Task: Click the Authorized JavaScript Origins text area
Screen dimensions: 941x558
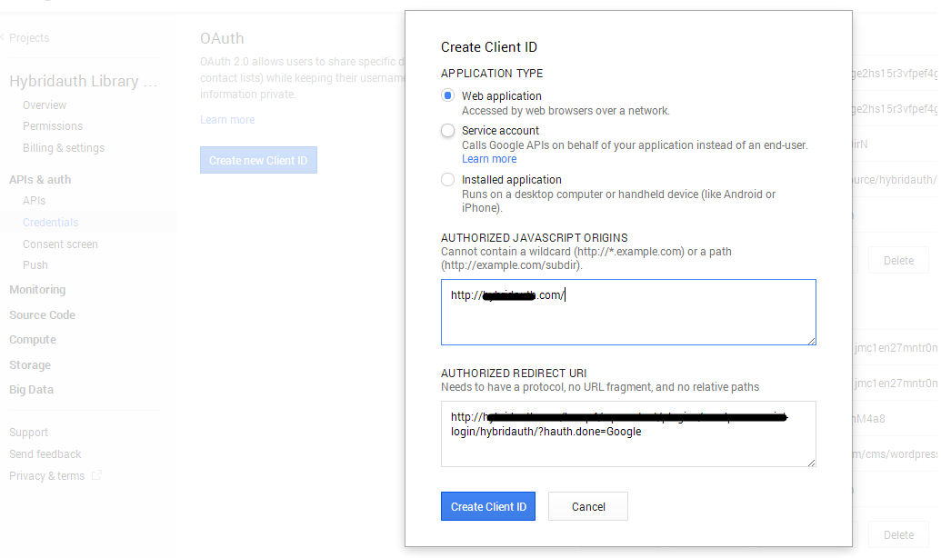Action: pyautogui.click(x=628, y=312)
